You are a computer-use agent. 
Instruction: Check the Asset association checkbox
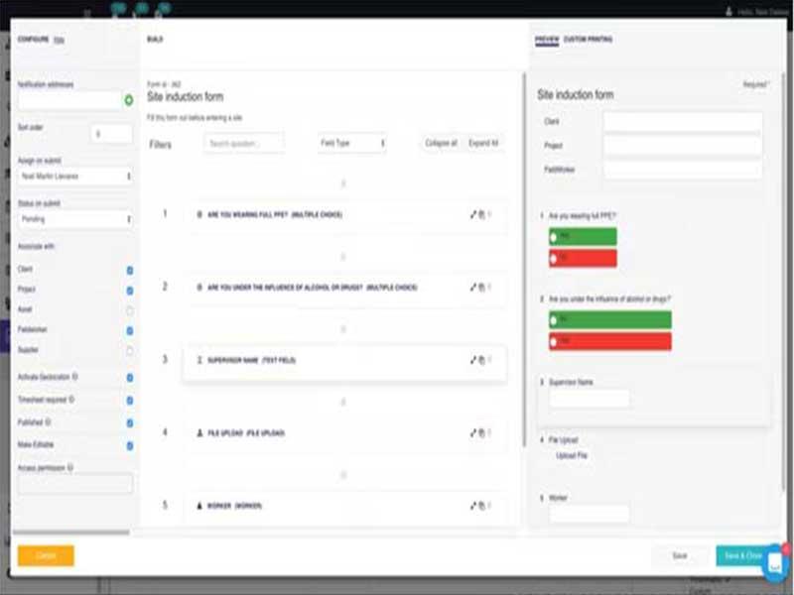(130, 310)
